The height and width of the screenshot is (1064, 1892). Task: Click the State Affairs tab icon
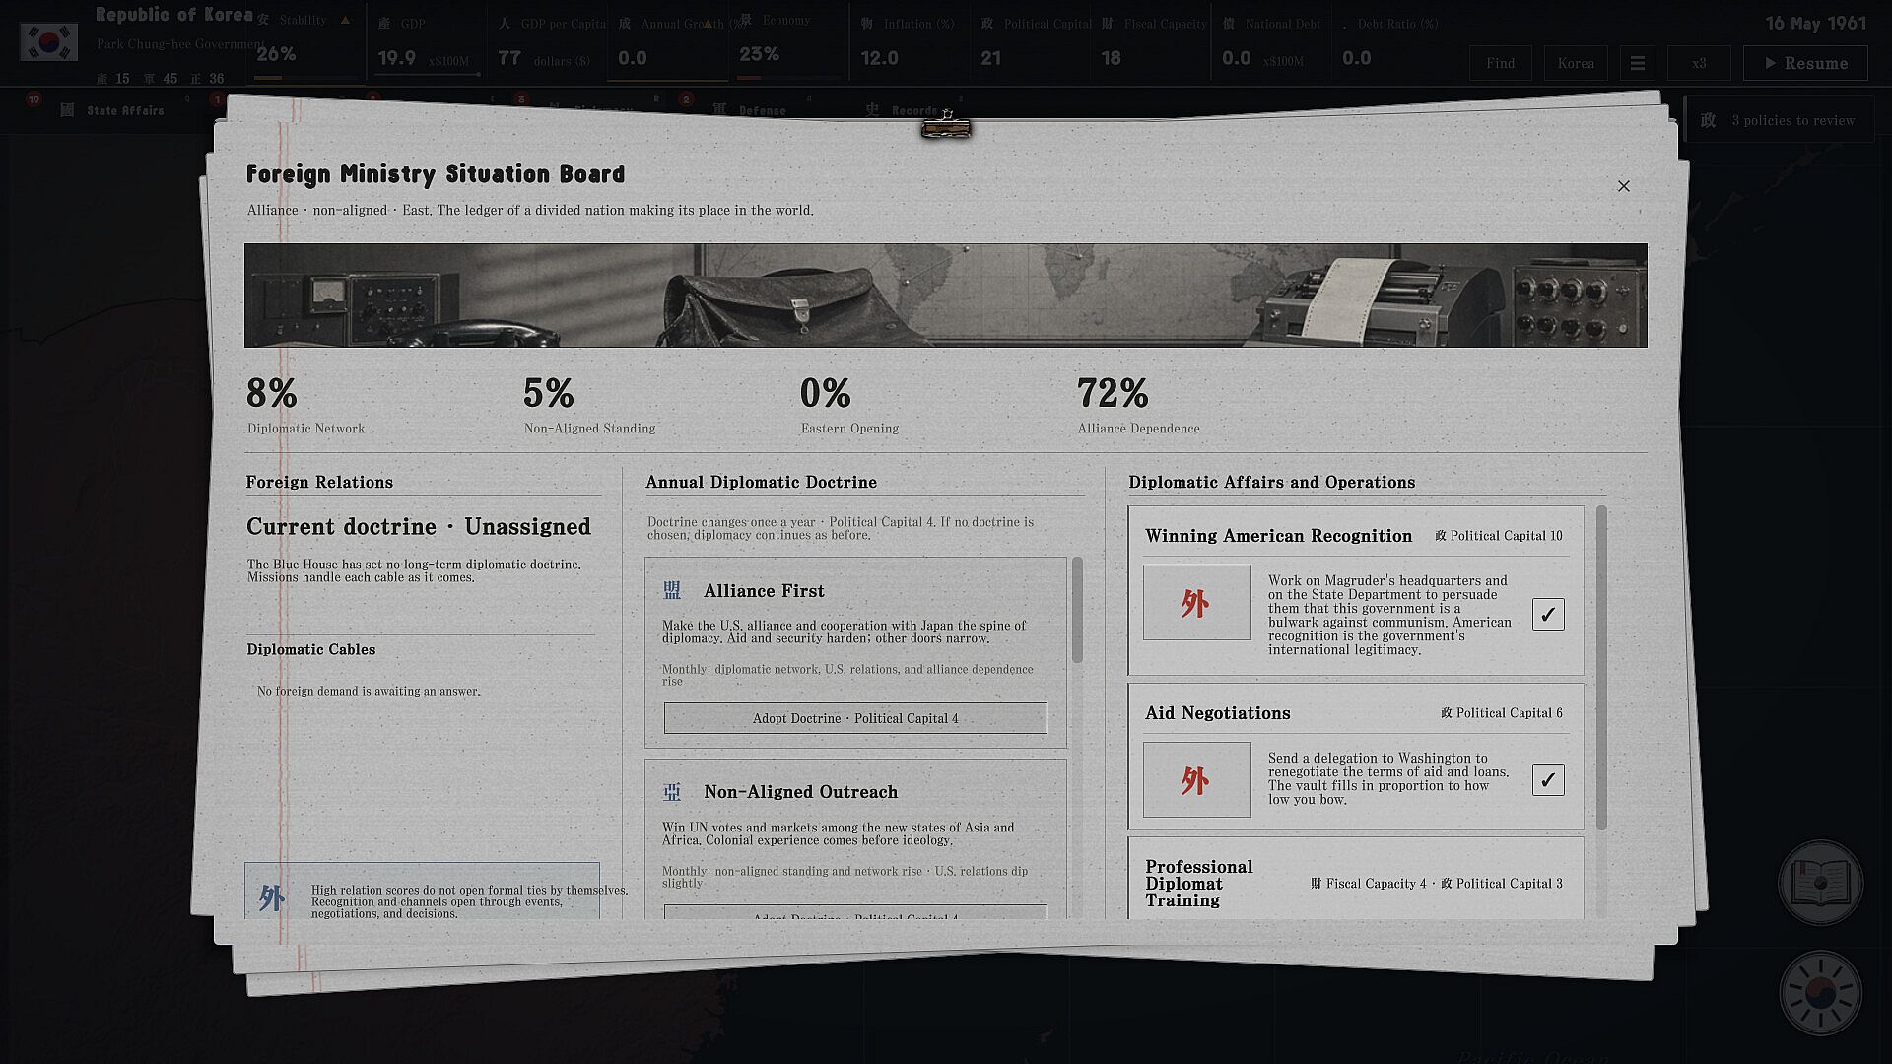pyautogui.click(x=67, y=110)
